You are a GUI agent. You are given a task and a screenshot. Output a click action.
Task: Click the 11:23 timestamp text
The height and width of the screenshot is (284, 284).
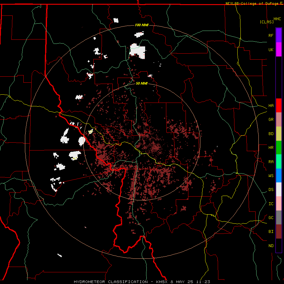pos(203,282)
